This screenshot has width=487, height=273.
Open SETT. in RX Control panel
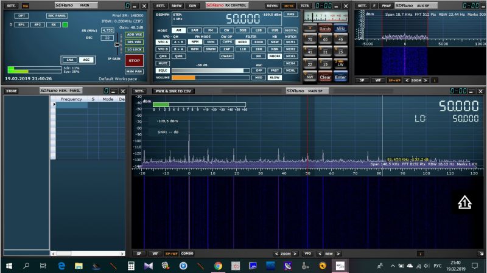click(160, 5)
